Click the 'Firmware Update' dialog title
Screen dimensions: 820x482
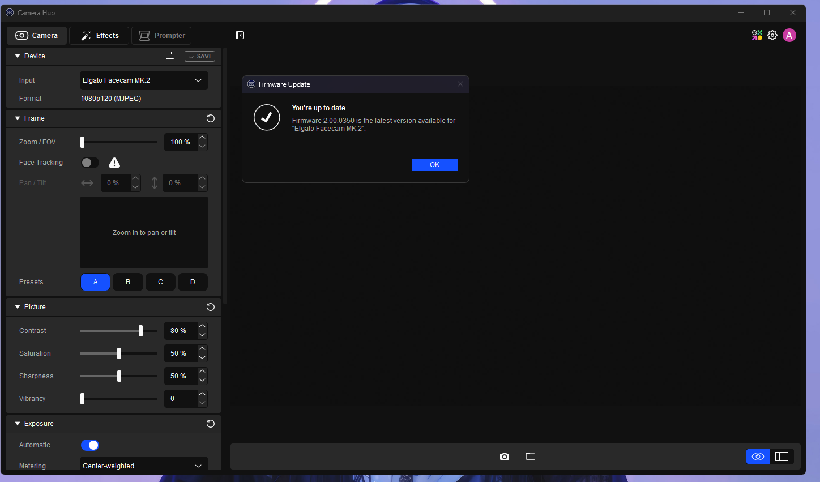point(284,84)
